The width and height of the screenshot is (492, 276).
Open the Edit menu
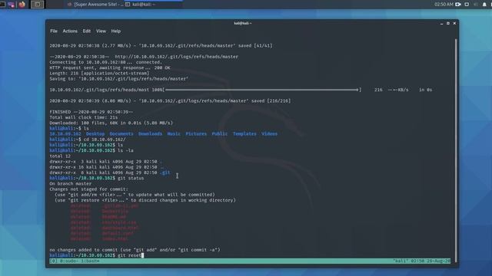tap(87, 31)
